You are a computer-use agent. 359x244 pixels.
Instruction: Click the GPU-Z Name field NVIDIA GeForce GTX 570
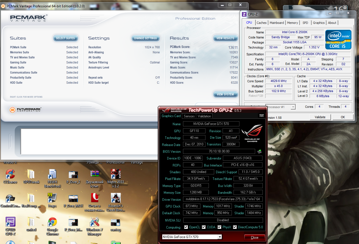pos(211,124)
